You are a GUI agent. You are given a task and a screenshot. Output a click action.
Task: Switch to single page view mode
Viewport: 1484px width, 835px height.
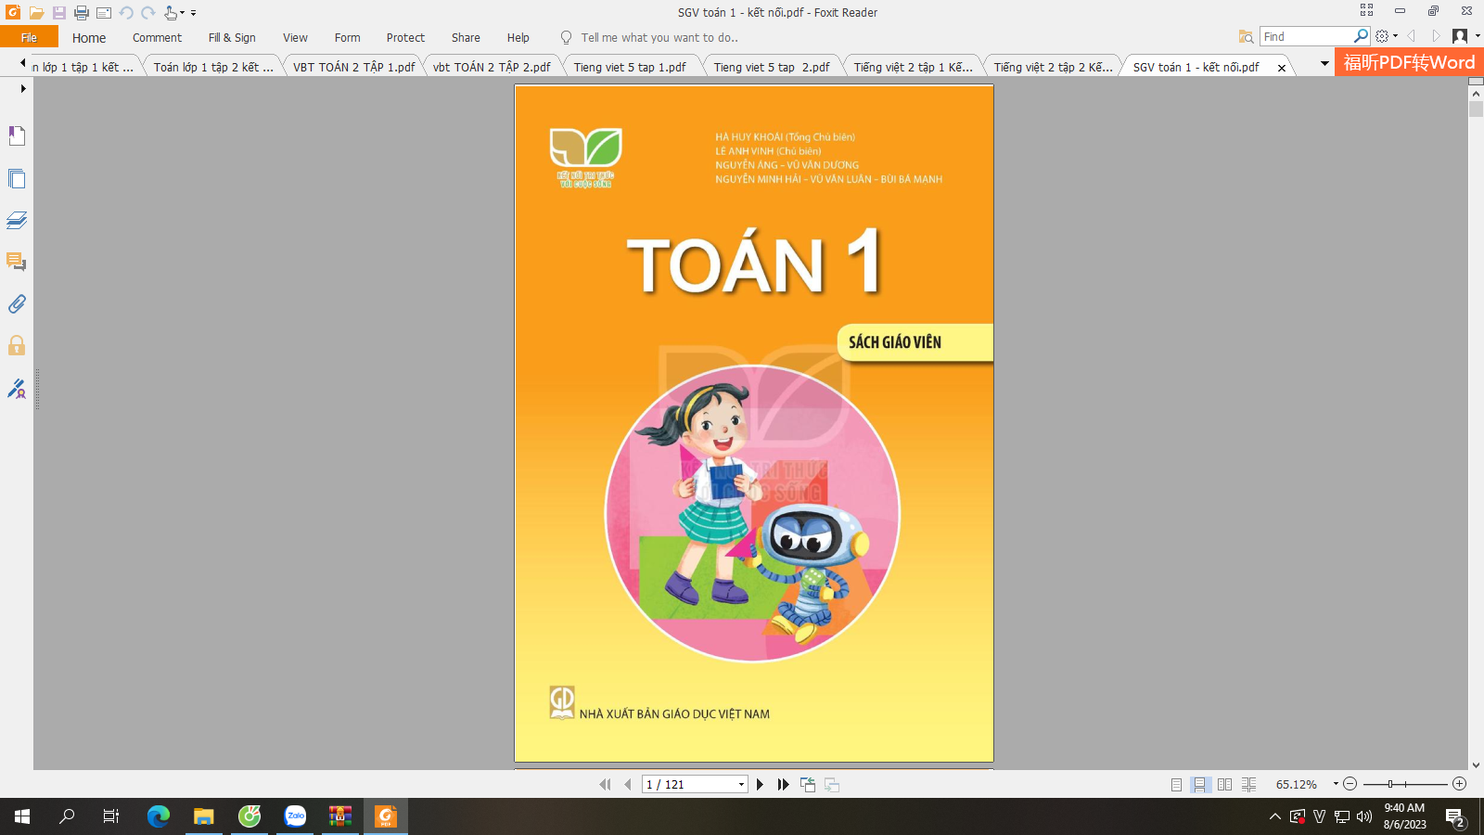click(1176, 785)
